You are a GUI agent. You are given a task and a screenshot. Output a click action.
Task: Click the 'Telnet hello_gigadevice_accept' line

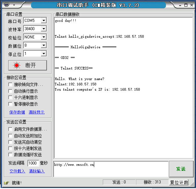coord(99,36)
